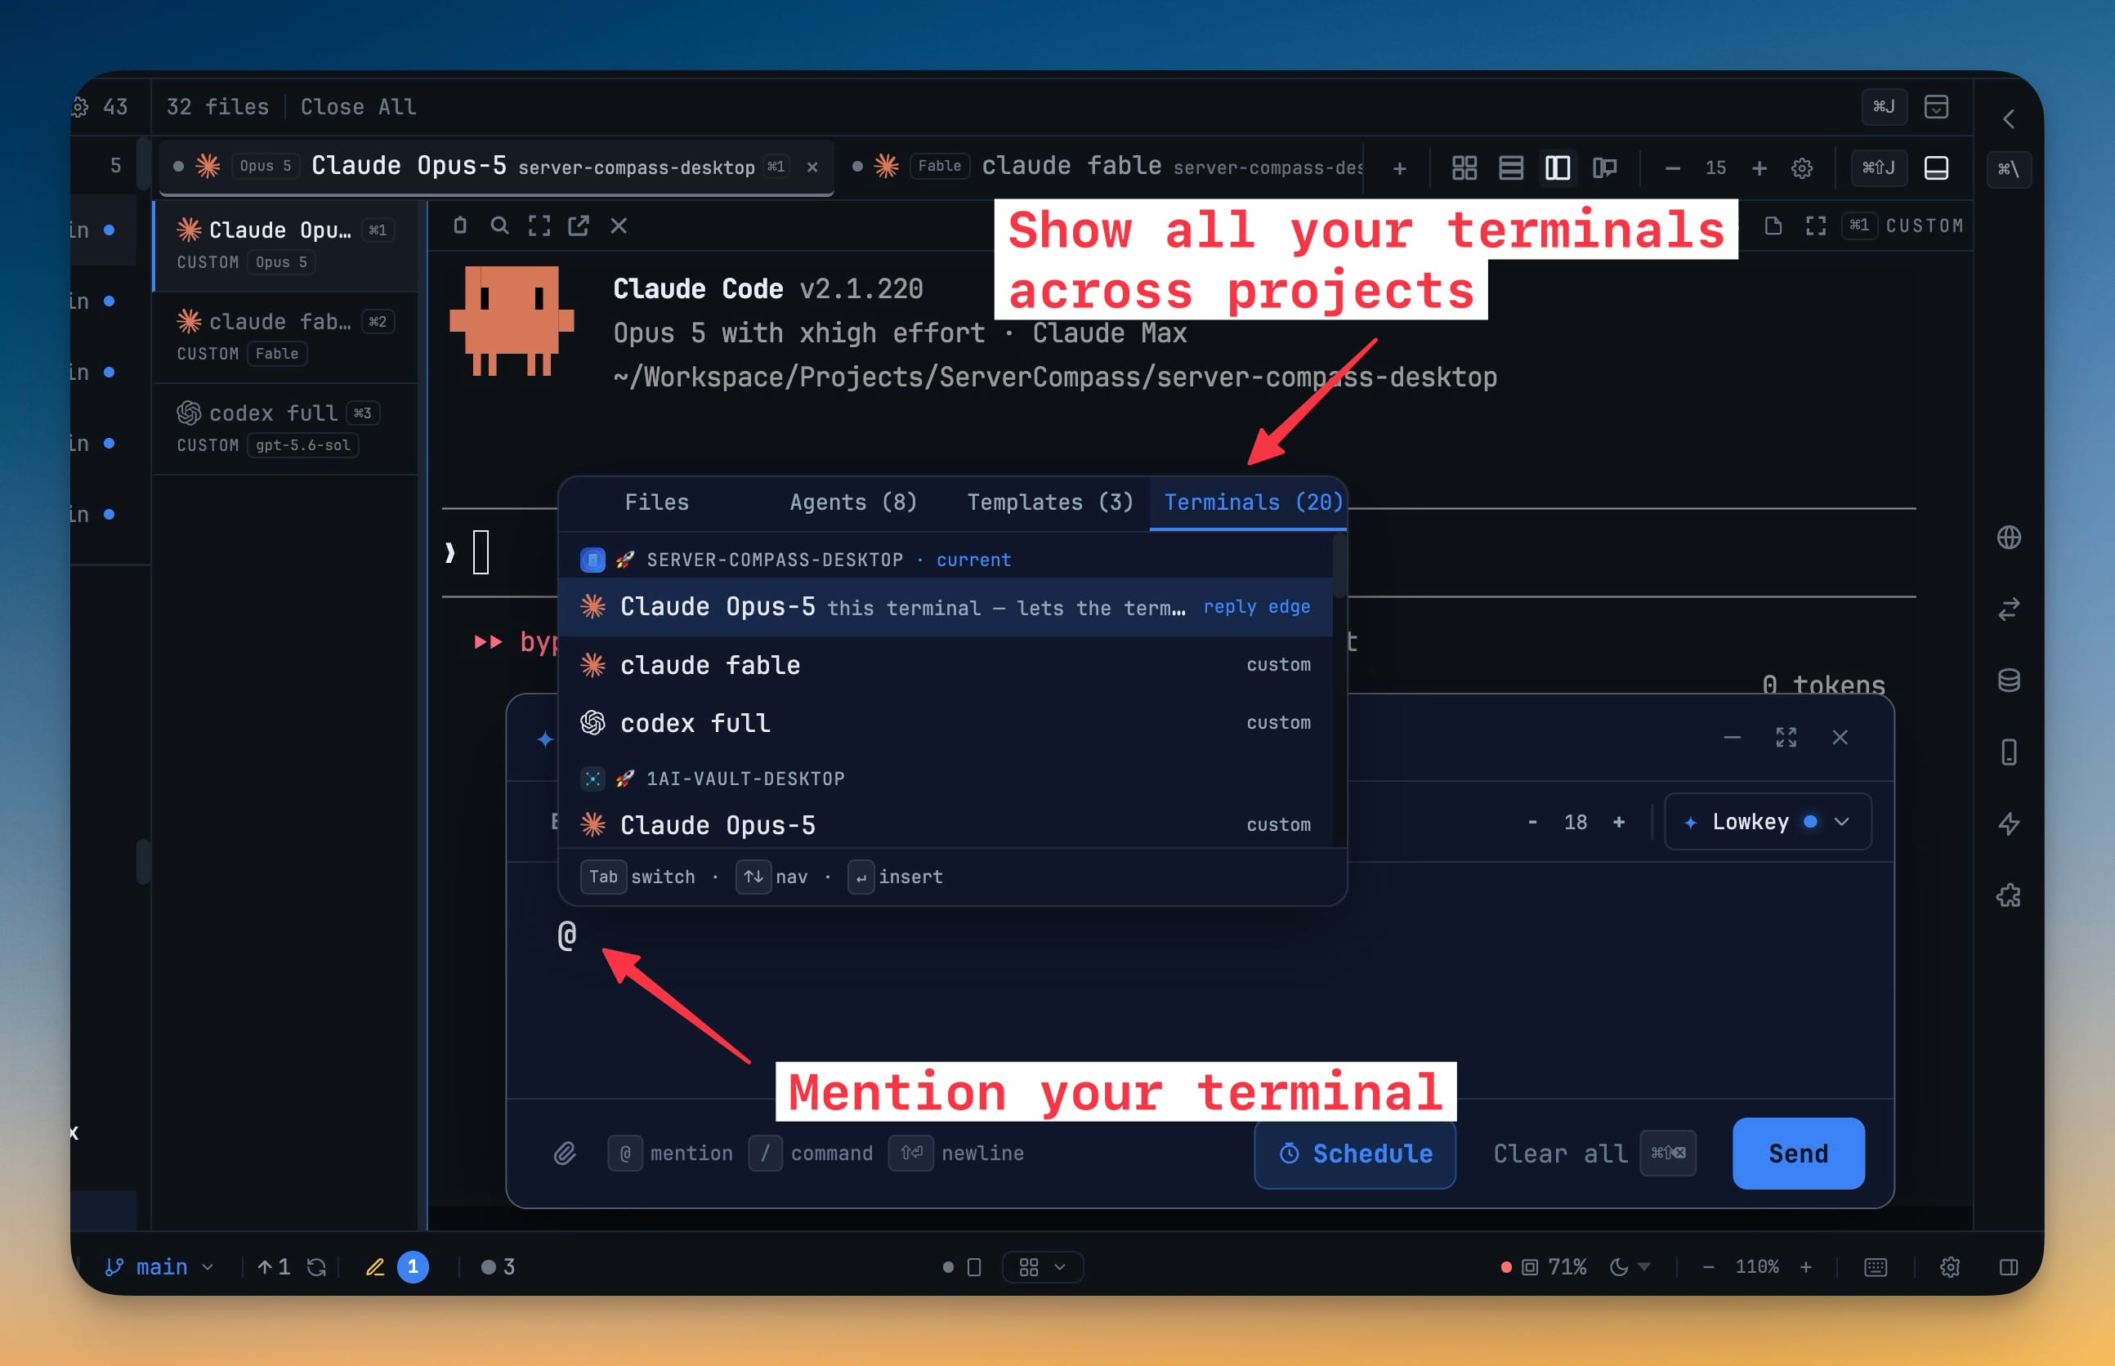This screenshot has height=1366, width=2115.
Task: Add a new terminal tab with plus
Action: [1399, 167]
